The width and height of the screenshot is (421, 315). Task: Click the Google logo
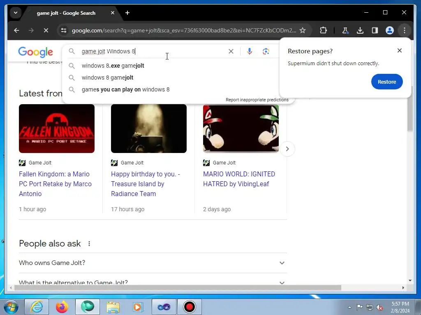(x=35, y=52)
